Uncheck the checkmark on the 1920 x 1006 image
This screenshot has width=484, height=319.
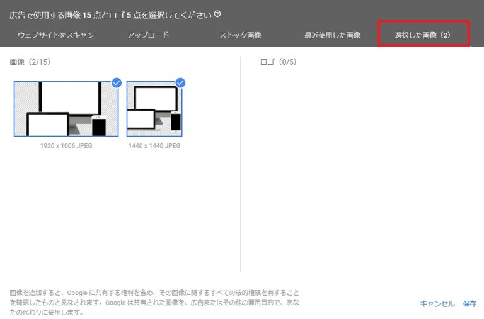117,82
